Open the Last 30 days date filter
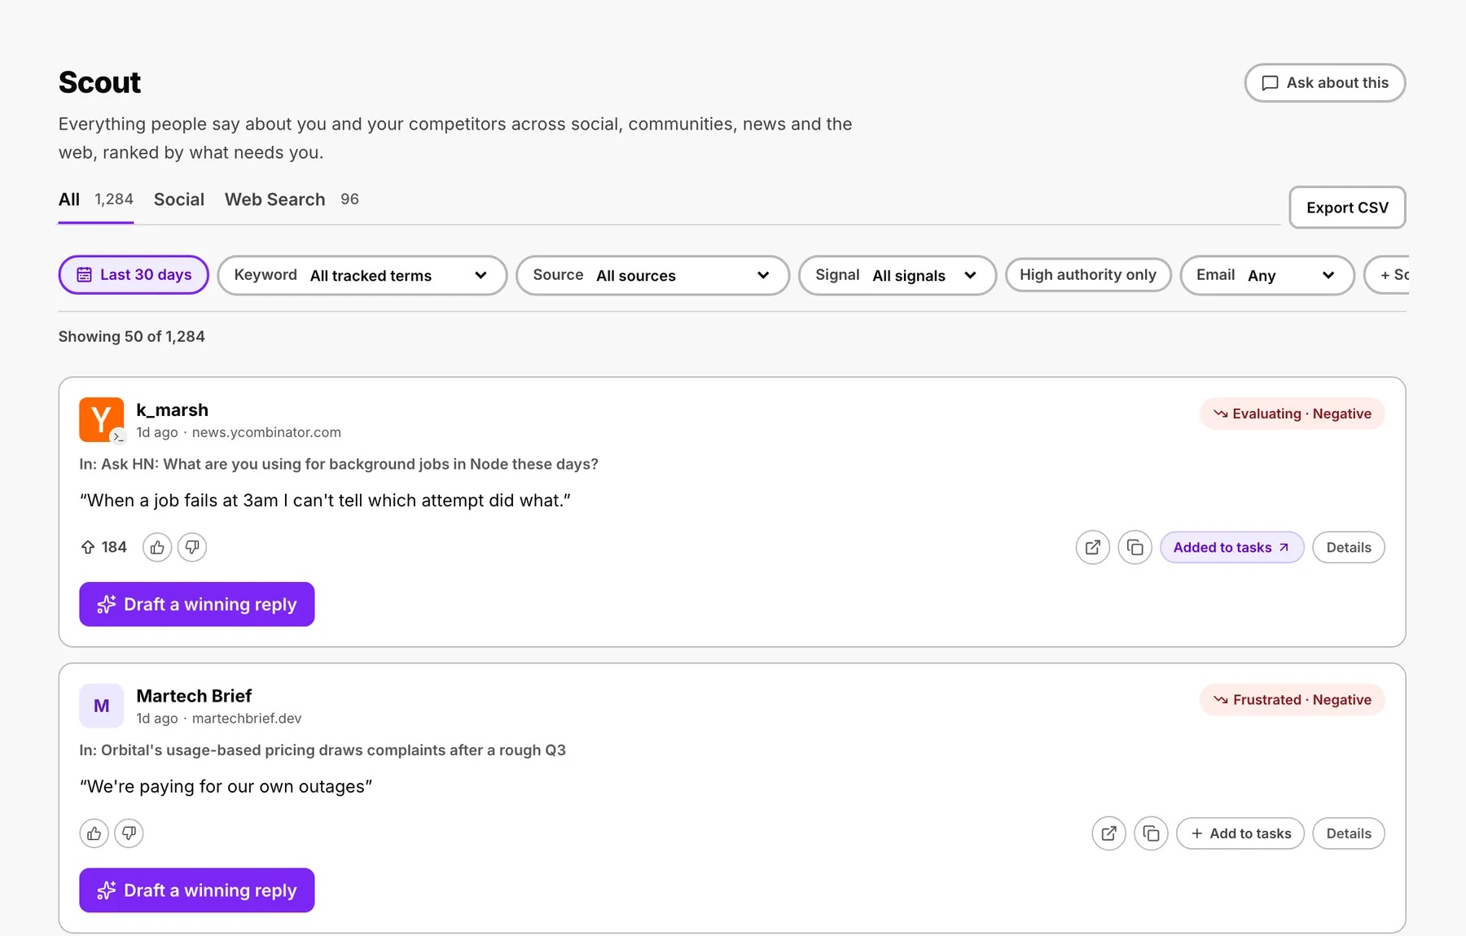The width and height of the screenshot is (1466, 936). [x=134, y=275]
